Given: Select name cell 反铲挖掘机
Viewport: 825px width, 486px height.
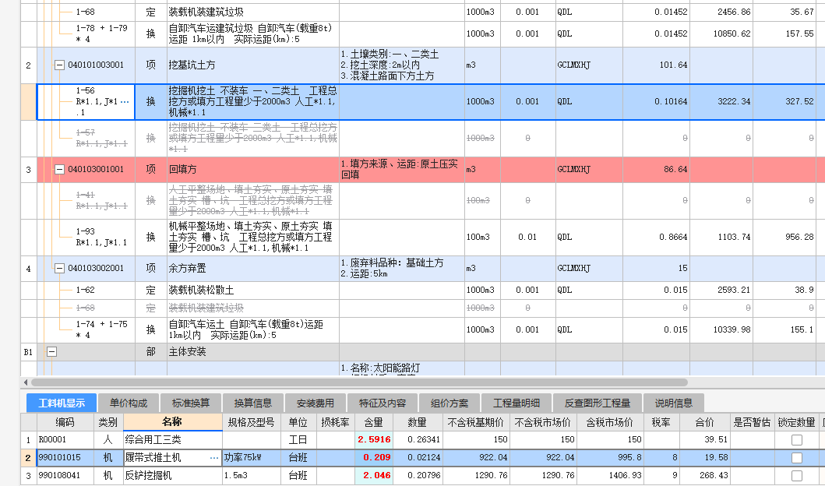Looking at the screenshot, I should click(x=173, y=475).
